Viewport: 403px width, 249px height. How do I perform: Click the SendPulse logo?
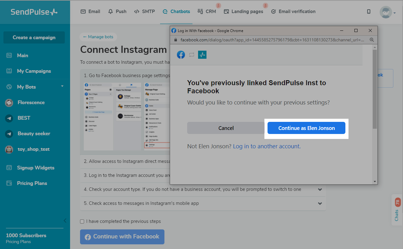[34, 12]
